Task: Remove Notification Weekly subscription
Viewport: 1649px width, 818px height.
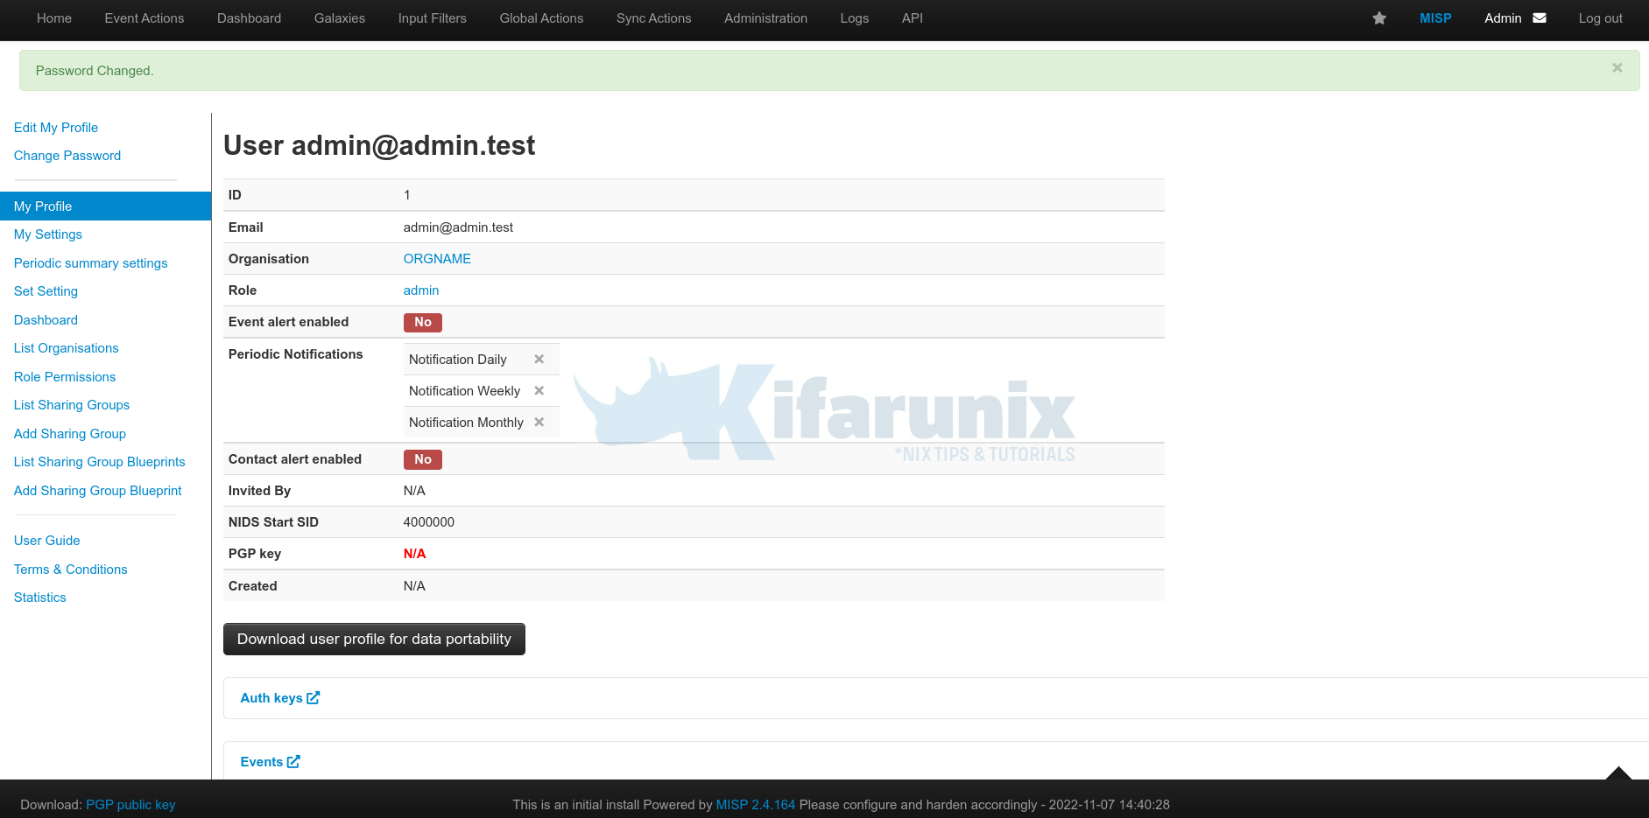Action: point(539,391)
